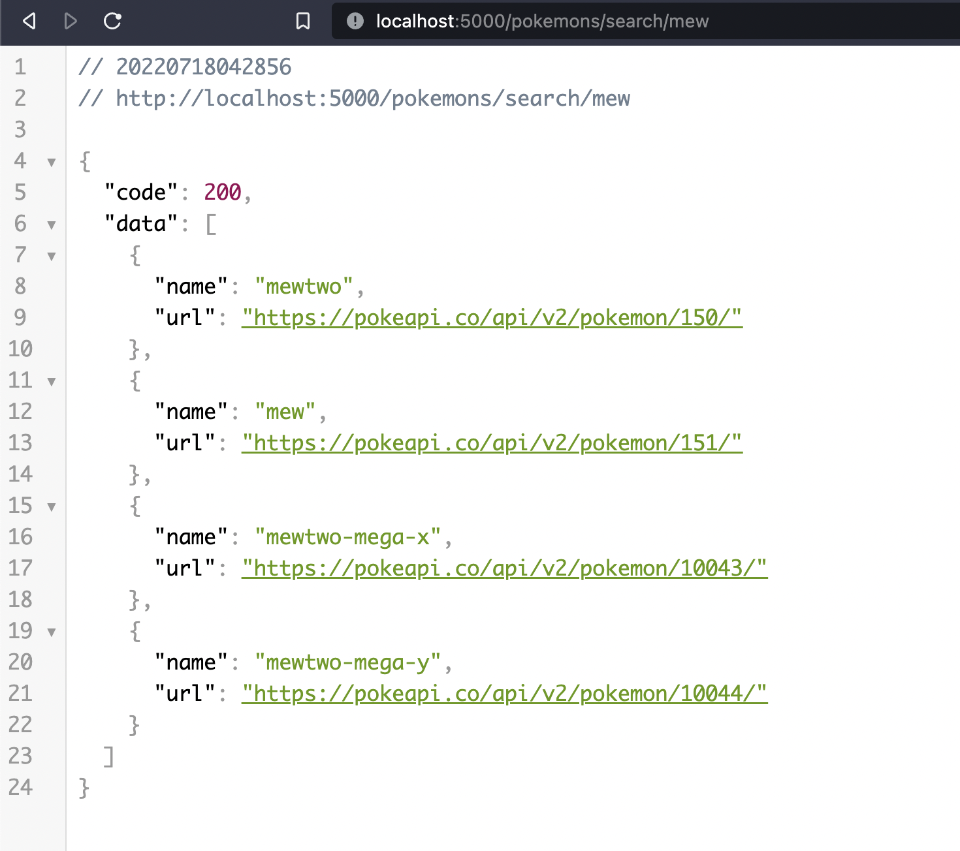The height and width of the screenshot is (851, 960).
Task: Collapse the mewtwo-mega-x object on line 15
Action: click(51, 507)
